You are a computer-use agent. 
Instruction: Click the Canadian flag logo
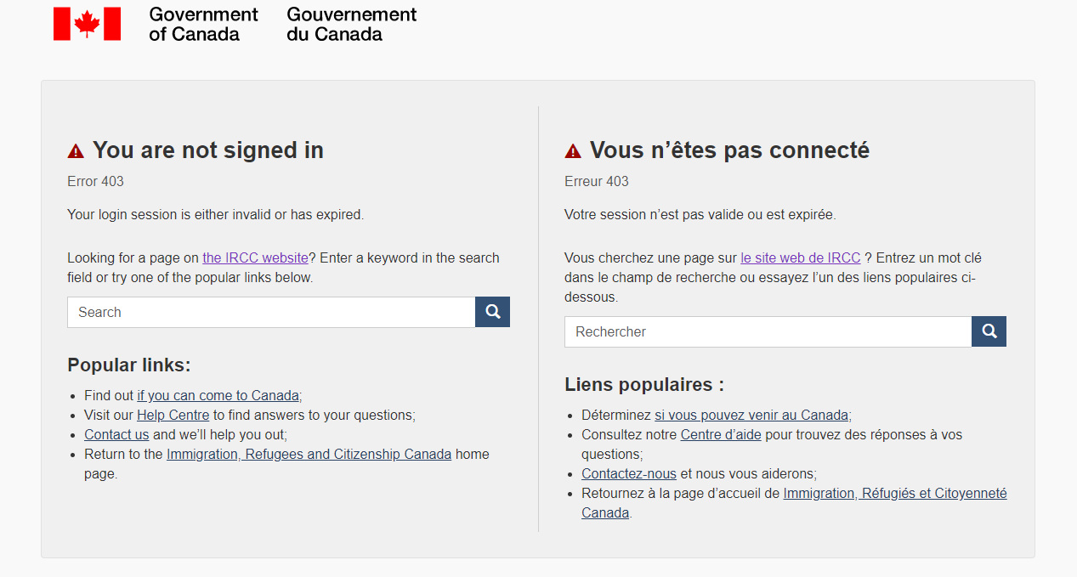tap(87, 24)
